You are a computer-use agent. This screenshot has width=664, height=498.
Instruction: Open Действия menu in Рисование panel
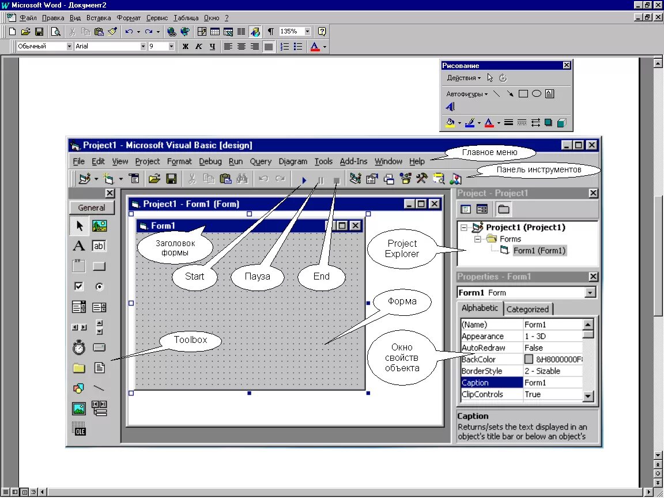coord(463,78)
